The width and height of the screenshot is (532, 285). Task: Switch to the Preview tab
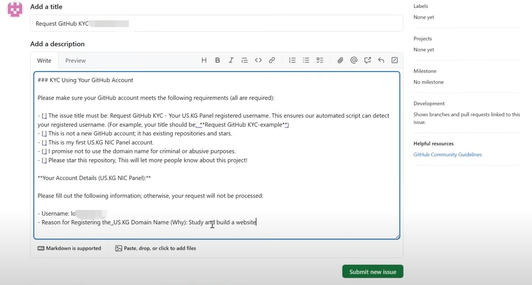pyautogui.click(x=75, y=60)
